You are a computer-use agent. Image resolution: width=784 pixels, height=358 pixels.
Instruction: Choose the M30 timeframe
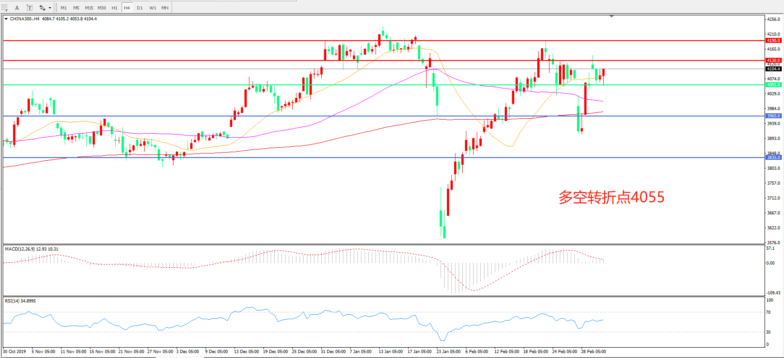tap(102, 8)
